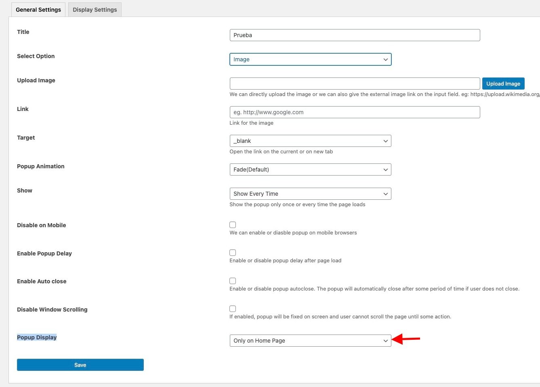Screen dimensions: 540x387
Task: Click the 'popup will be fixed on screen' text
Action: (340, 317)
